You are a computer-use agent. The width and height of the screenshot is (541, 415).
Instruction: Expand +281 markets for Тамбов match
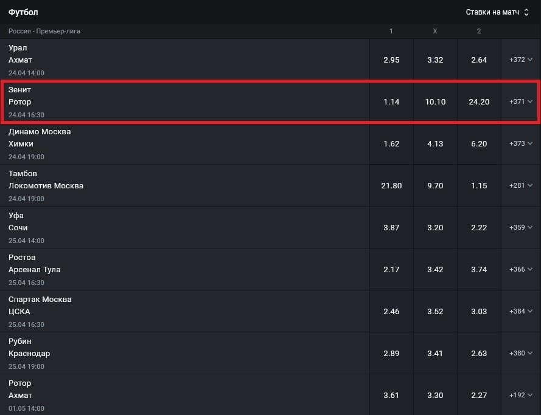tap(521, 186)
